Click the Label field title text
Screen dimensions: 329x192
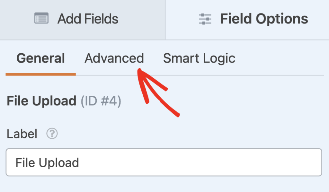(x=22, y=134)
